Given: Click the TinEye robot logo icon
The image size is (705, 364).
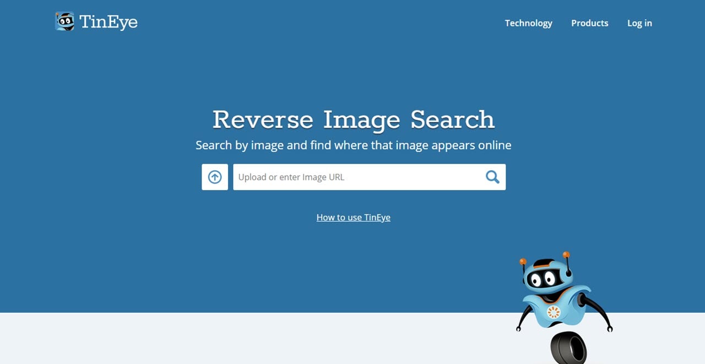Looking at the screenshot, I should [64, 21].
